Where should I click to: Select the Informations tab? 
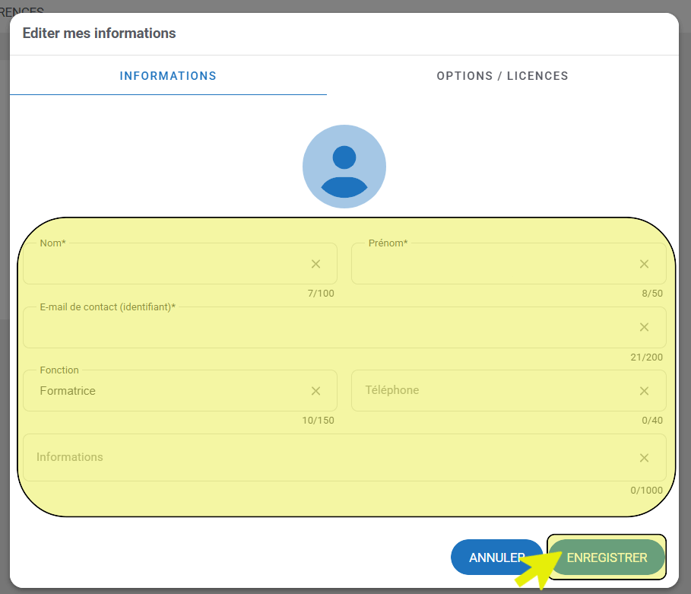tap(168, 76)
